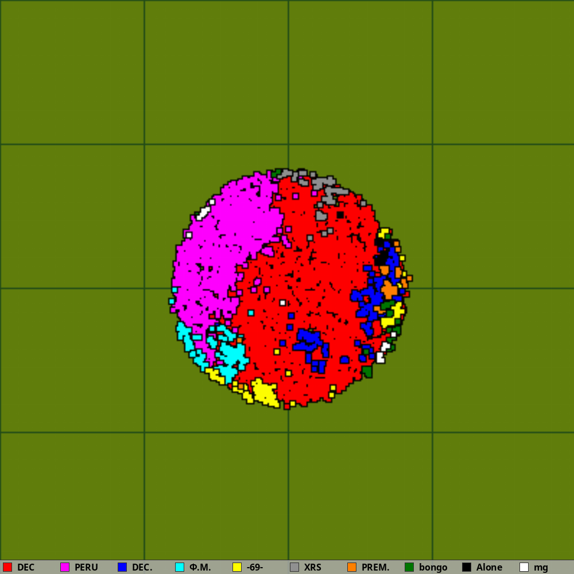Click the yellow -69- legend swatch
The image size is (574, 574).
pyautogui.click(x=237, y=567)
